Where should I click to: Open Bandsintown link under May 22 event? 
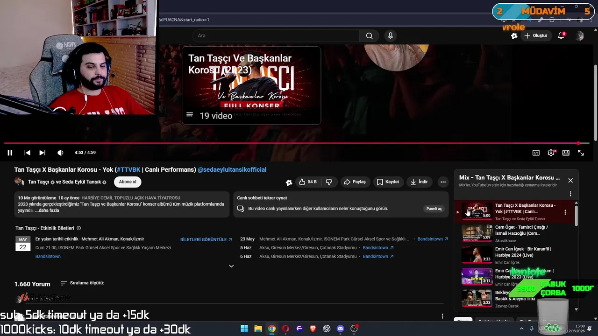(48, 256)
